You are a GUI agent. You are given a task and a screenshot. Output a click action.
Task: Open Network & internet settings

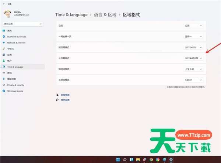pyautogui.click(x=22, y=43)
